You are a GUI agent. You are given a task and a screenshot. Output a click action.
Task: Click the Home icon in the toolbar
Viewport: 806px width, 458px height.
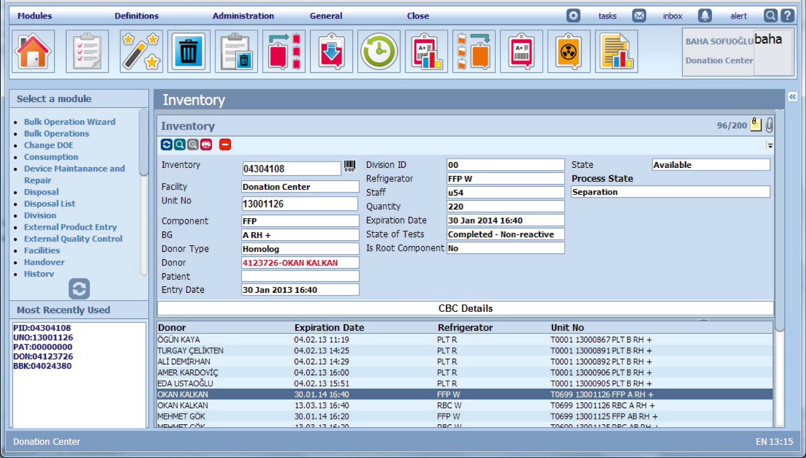click(x=33, y=51)
